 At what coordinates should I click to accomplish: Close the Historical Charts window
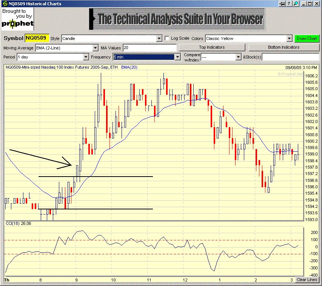[316, 3]
